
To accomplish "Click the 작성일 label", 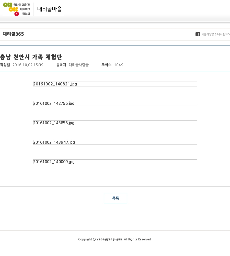I will [5, 65].
